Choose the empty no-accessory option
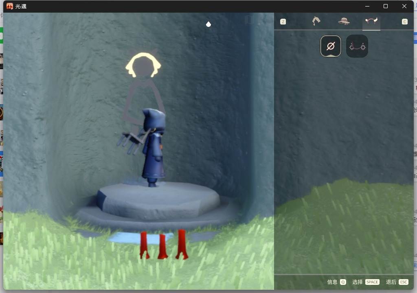 (331, 46)
